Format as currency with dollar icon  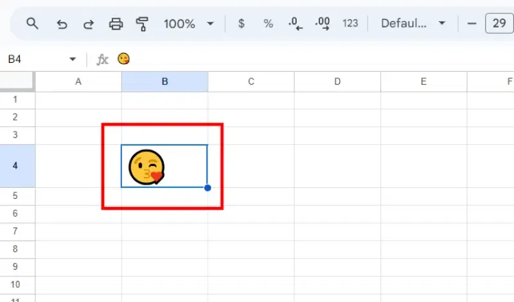click(x=242, y=24)
